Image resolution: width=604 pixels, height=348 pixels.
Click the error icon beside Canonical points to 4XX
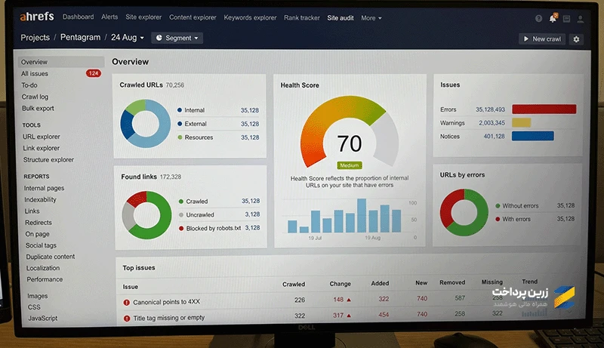coord(127,302)
